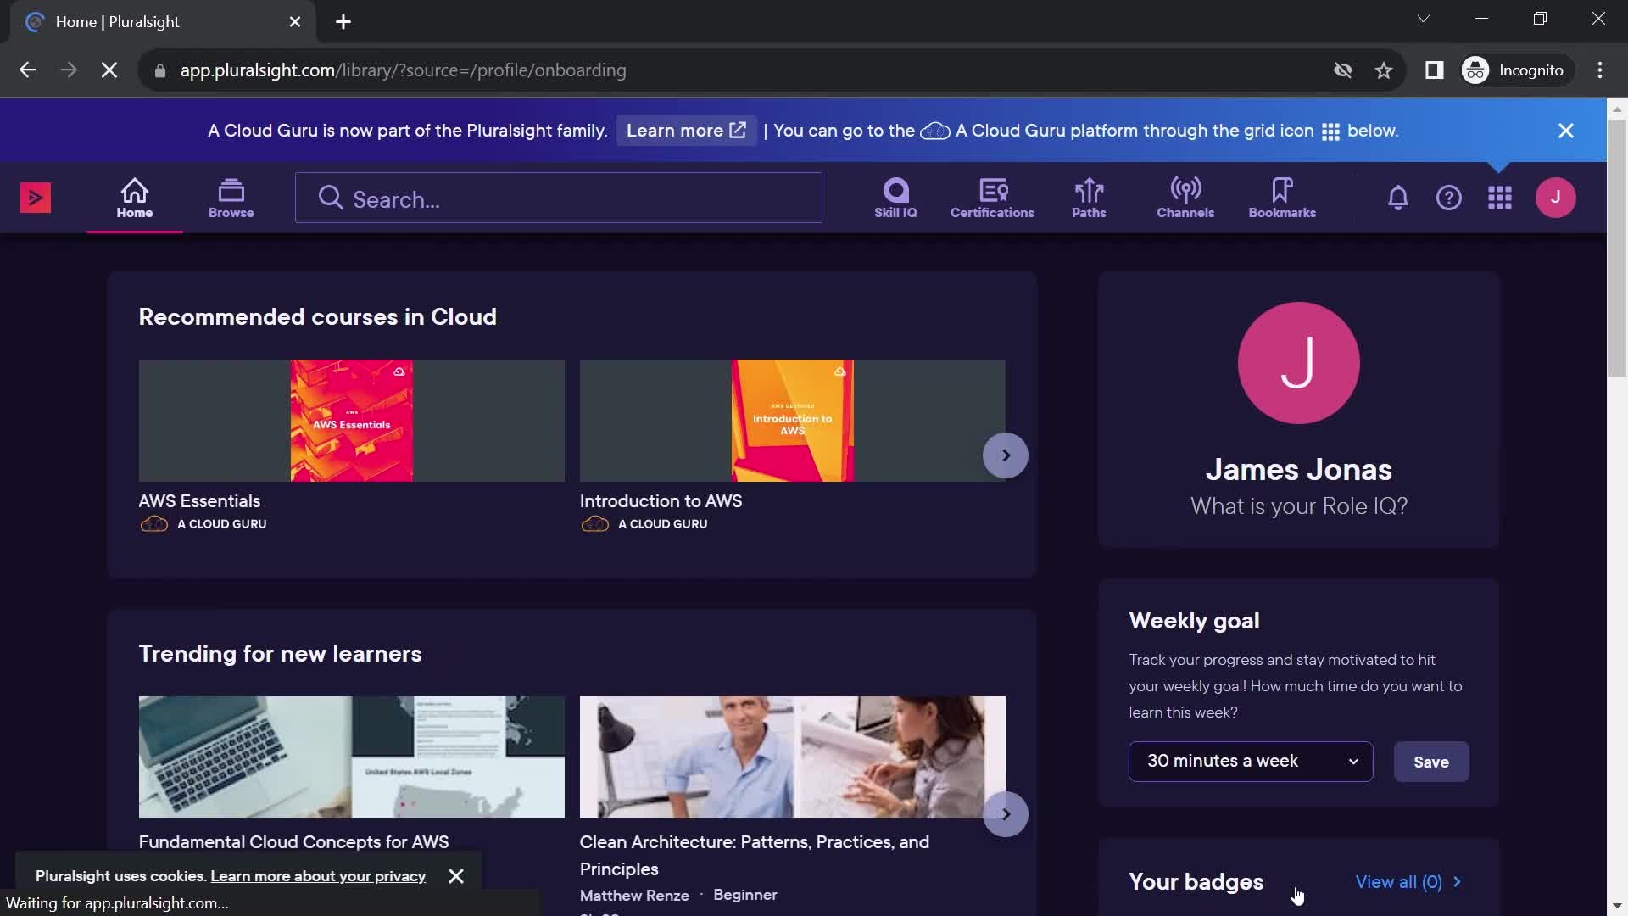
Task: Toggle the browser side panel
Action: click(x=1434, y=70)
